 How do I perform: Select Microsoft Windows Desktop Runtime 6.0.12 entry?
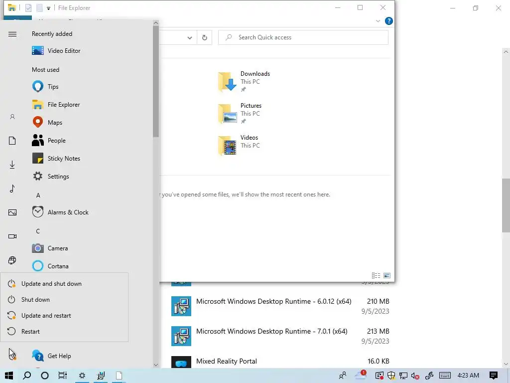pos(280,306)
